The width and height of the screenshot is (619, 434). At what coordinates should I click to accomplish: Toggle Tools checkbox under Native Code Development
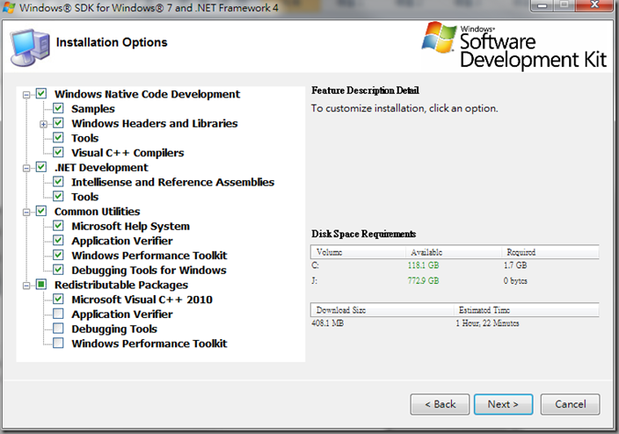click(58, 138)
